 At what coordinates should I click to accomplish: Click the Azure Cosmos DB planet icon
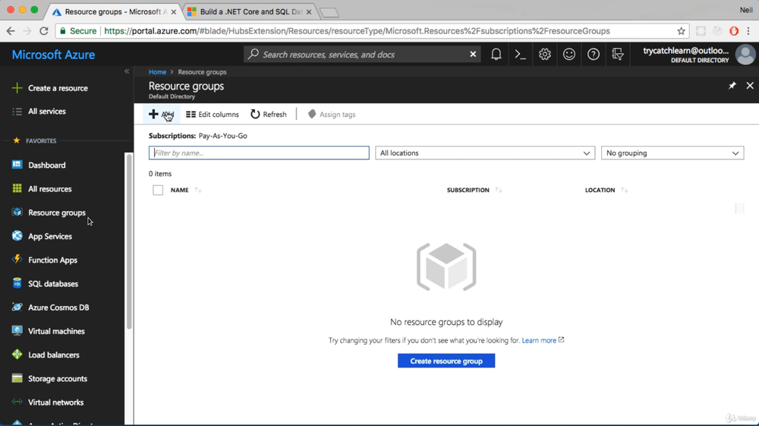point(17,307)
